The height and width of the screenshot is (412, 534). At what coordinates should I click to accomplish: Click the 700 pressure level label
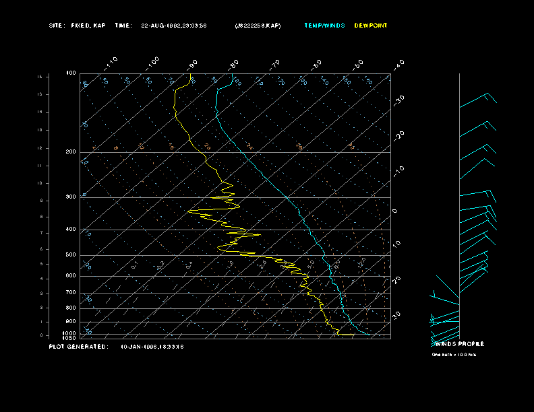point(71,292)
